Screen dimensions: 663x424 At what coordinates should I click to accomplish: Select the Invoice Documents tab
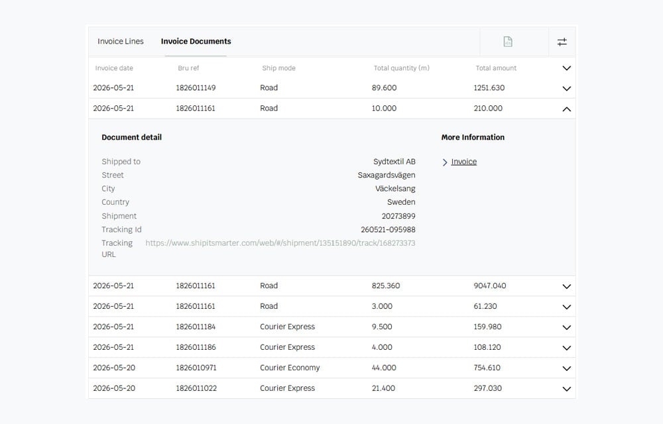point(196,41)
